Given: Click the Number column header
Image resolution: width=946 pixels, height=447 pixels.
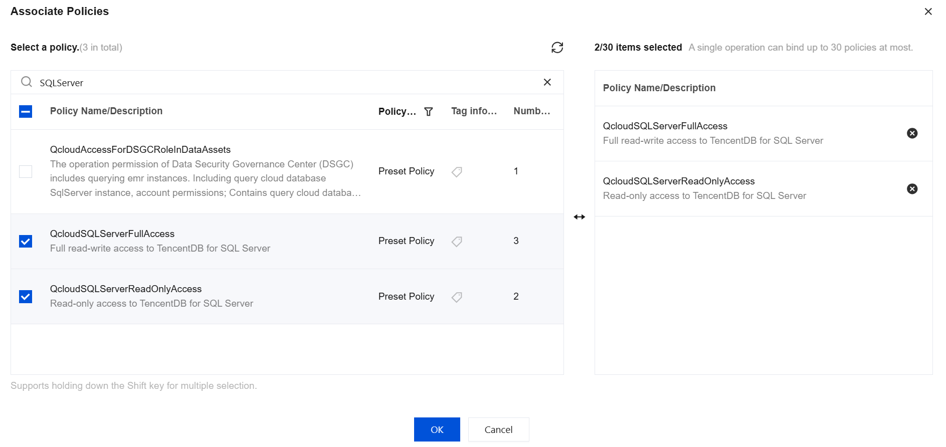Looking at the screenshot, I should point(531,111).
